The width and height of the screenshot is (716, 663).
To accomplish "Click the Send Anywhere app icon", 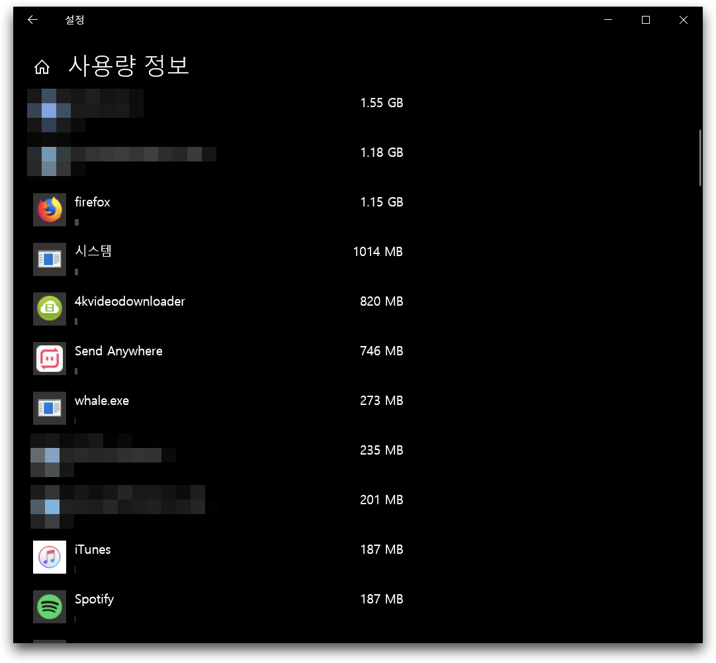I will click(50, 359).
